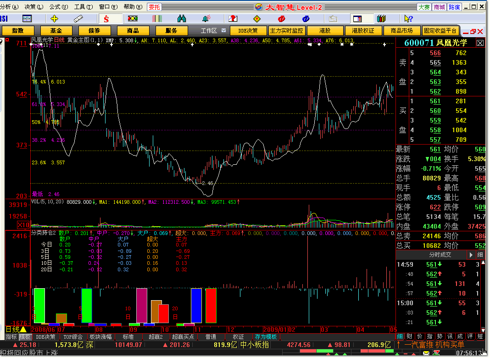Switch to the 财 tab in quote panel
490x358 pixels.
409,336
